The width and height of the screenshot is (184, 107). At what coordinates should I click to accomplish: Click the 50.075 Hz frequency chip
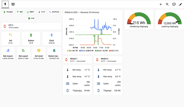(x=55, y=12)
